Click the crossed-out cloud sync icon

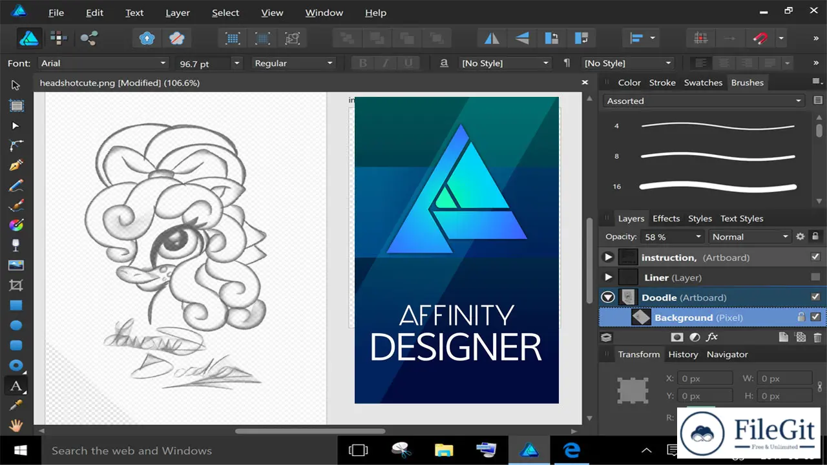(x=177, y=38)
